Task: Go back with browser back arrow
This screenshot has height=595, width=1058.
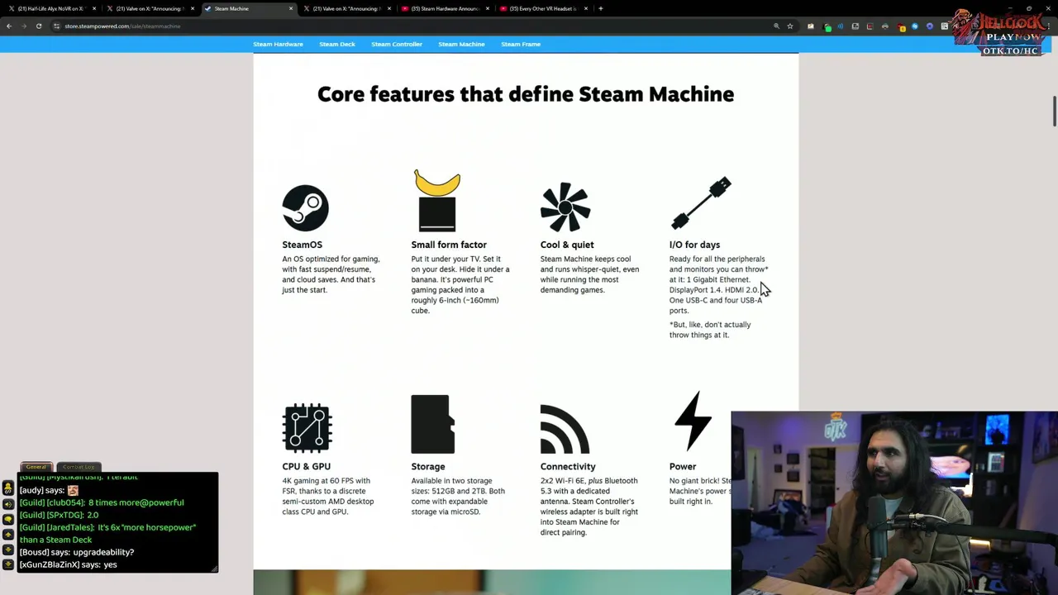Action: 9,26
